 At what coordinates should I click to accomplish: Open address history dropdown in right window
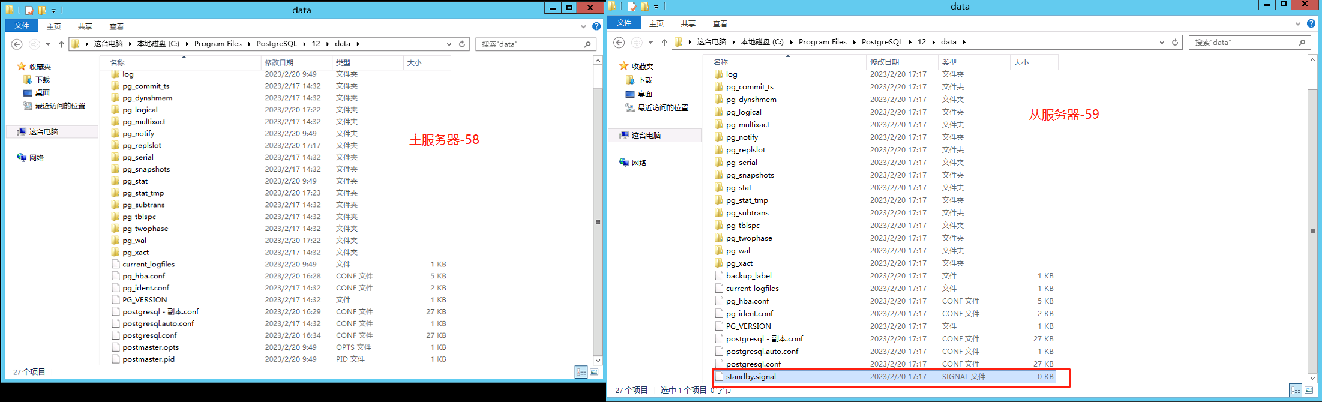1162,42
